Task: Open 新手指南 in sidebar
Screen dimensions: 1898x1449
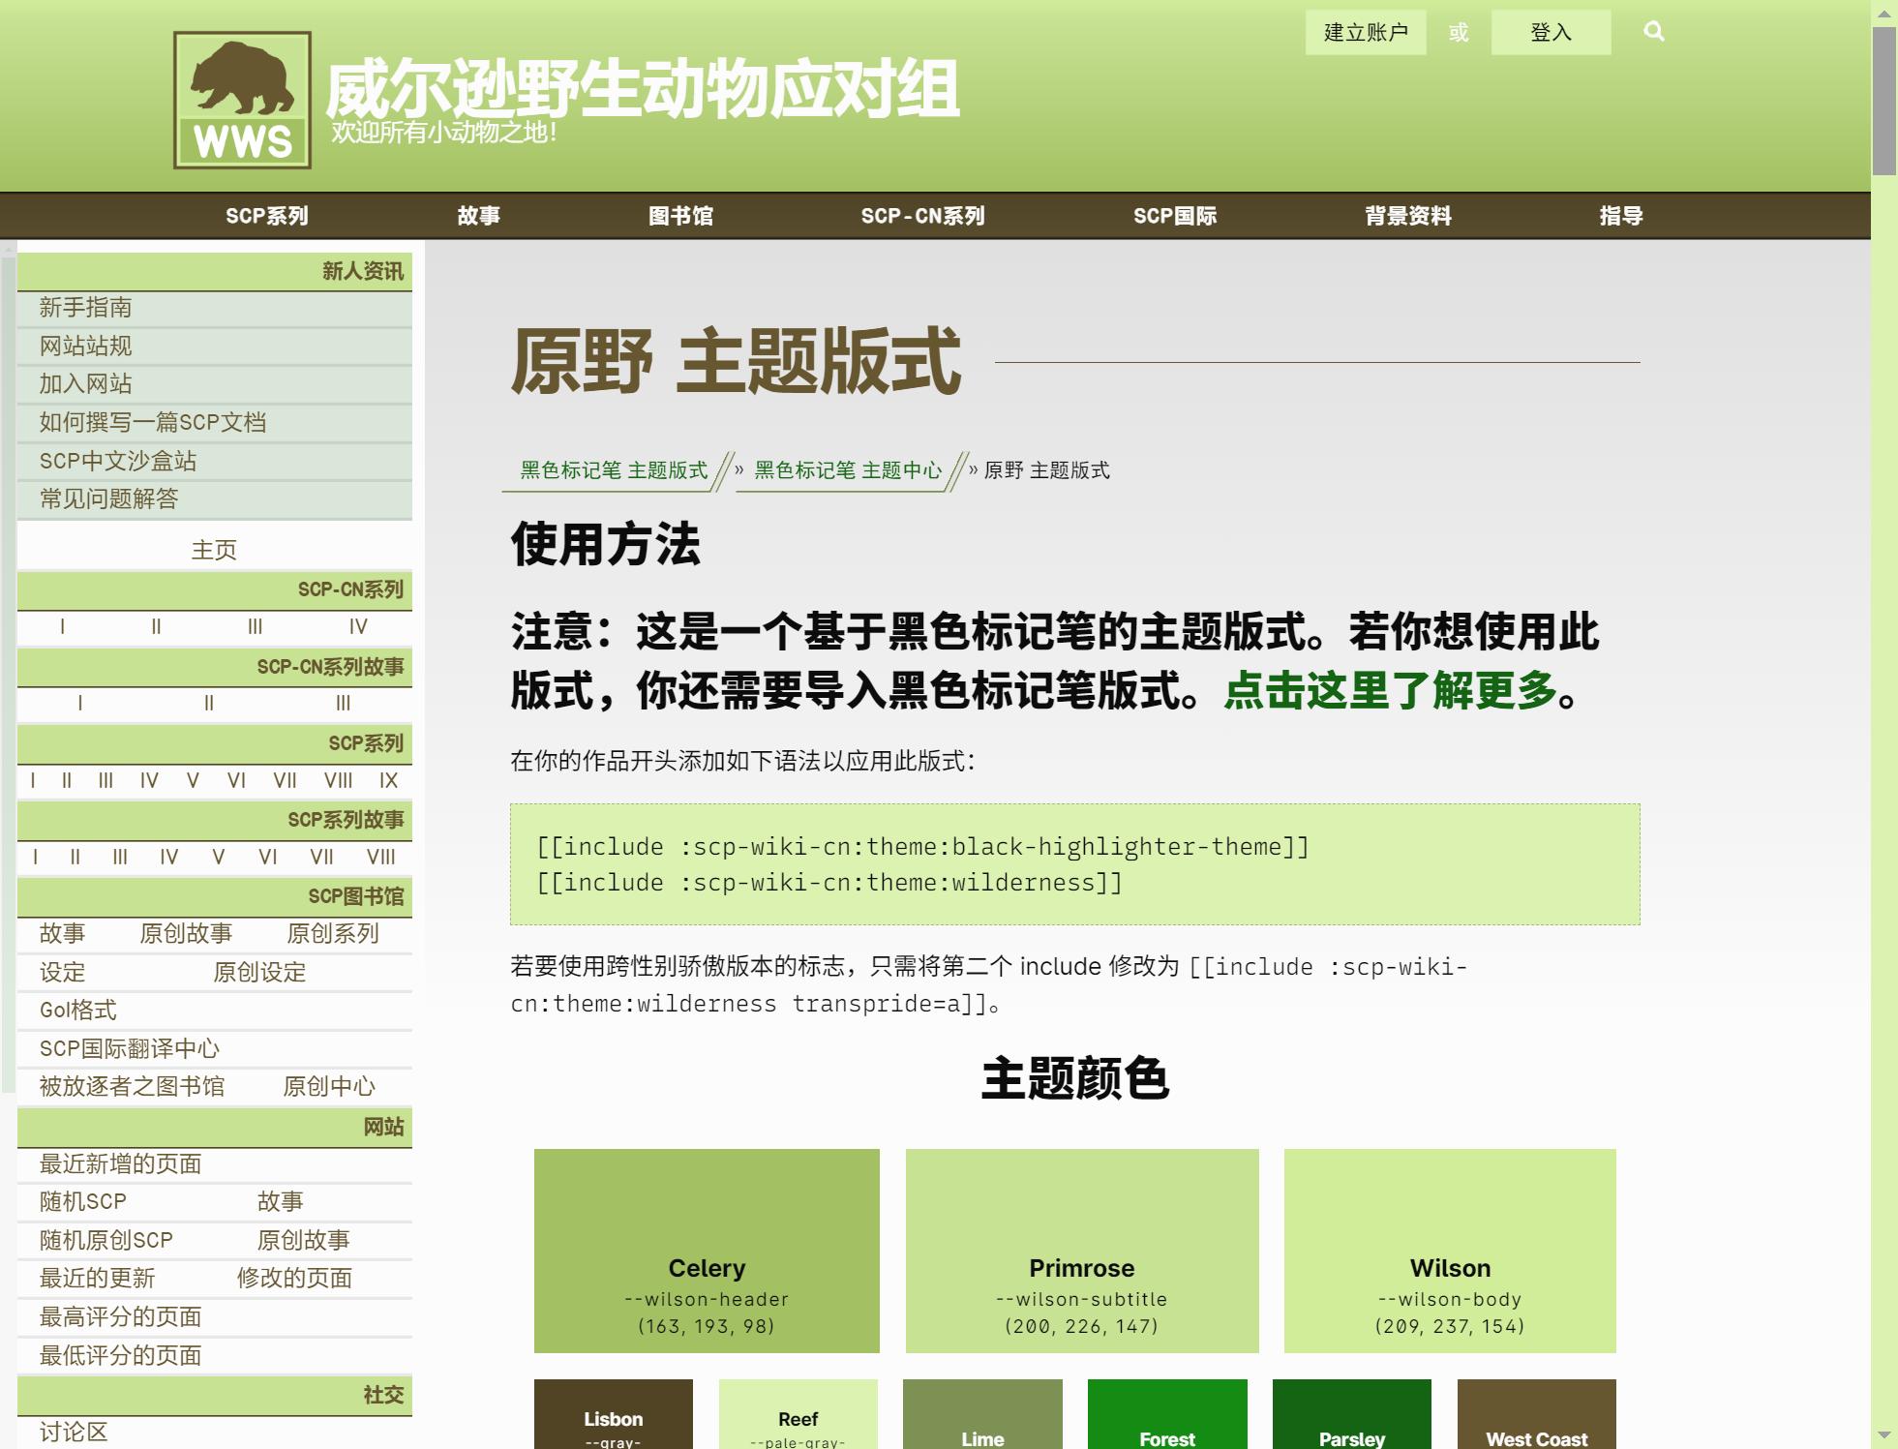Action: (85, 308)
